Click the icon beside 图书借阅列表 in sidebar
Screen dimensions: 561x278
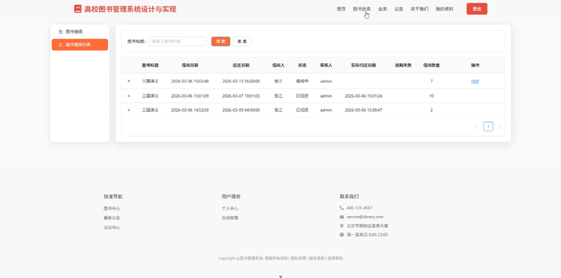[x=61, y=45]
